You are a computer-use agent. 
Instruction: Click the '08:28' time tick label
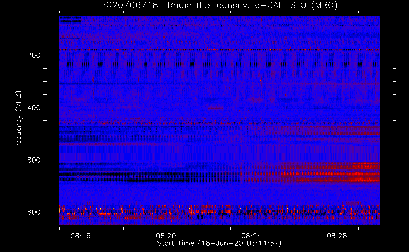click(337, 236)
